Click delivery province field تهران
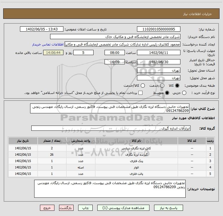The width and height of the screenshot is (223, 216). (159, 70)
